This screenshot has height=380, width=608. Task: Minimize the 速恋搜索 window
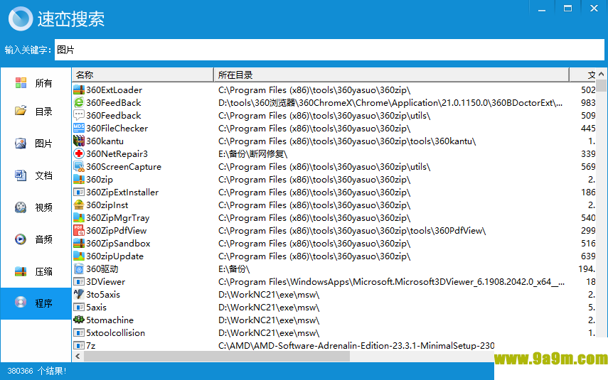point(542,9)
